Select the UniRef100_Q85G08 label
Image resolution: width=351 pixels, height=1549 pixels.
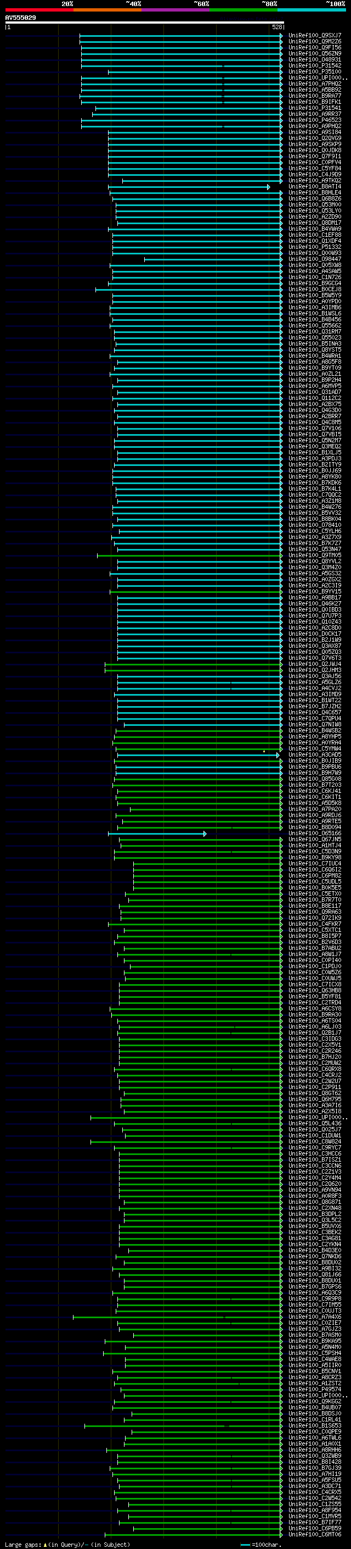coord(315,779)
